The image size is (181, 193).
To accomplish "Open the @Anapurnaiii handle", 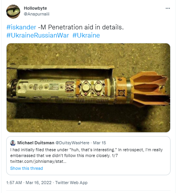I will click(36, 14).
